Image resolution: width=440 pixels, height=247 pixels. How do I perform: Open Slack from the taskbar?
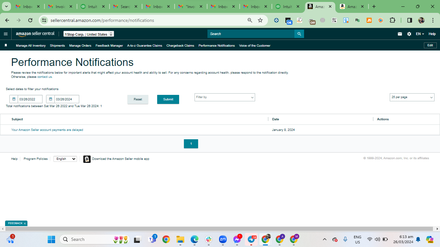209,239
